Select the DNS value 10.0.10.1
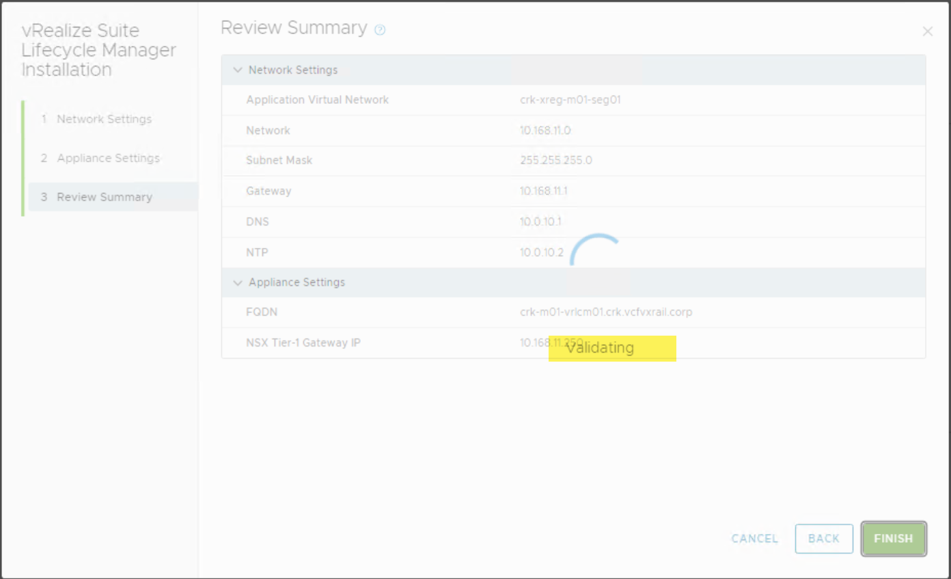This screenshot has height=579, width=951. [x=540, y=221]
